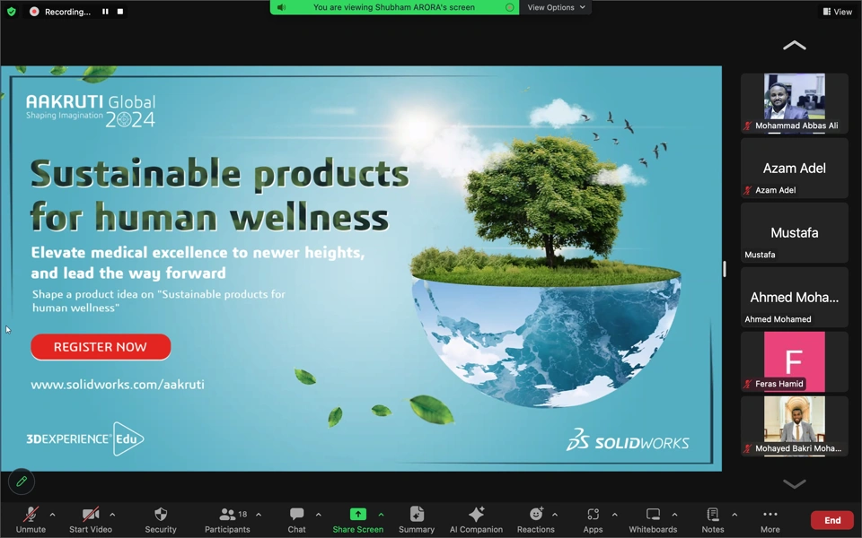The height and width of the screenshot is (538, 862).
Task: Click the AAKRUTI Global 2024 logo
Action: [91, 110]
